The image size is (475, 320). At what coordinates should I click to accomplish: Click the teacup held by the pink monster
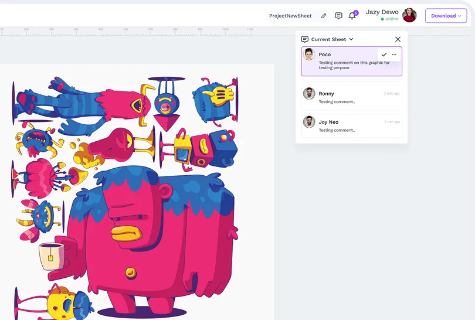[x=52, y=256]
